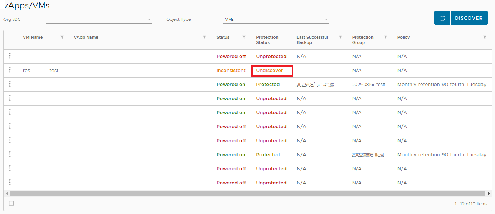
Task: Filter by the Status column
Action: [x=244, y=37]
